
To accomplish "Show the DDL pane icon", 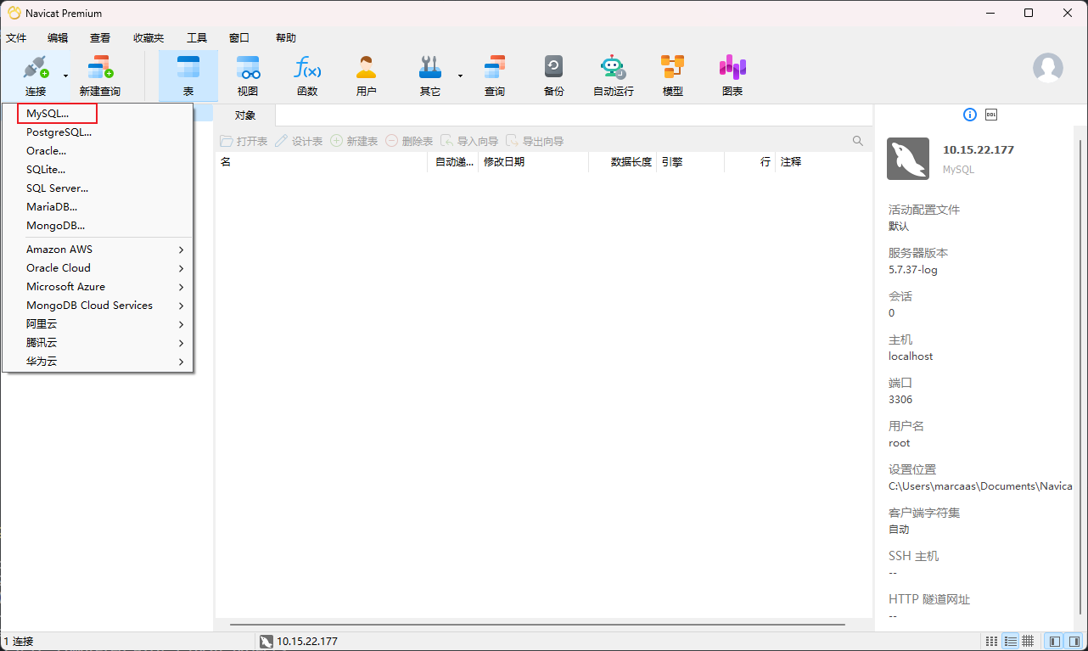I will (990, 115).
